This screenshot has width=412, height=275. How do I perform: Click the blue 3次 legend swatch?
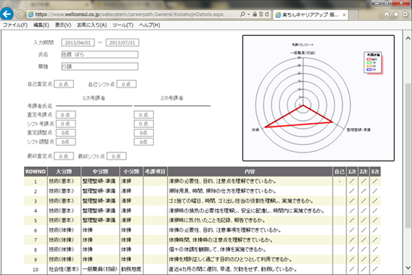369,69
